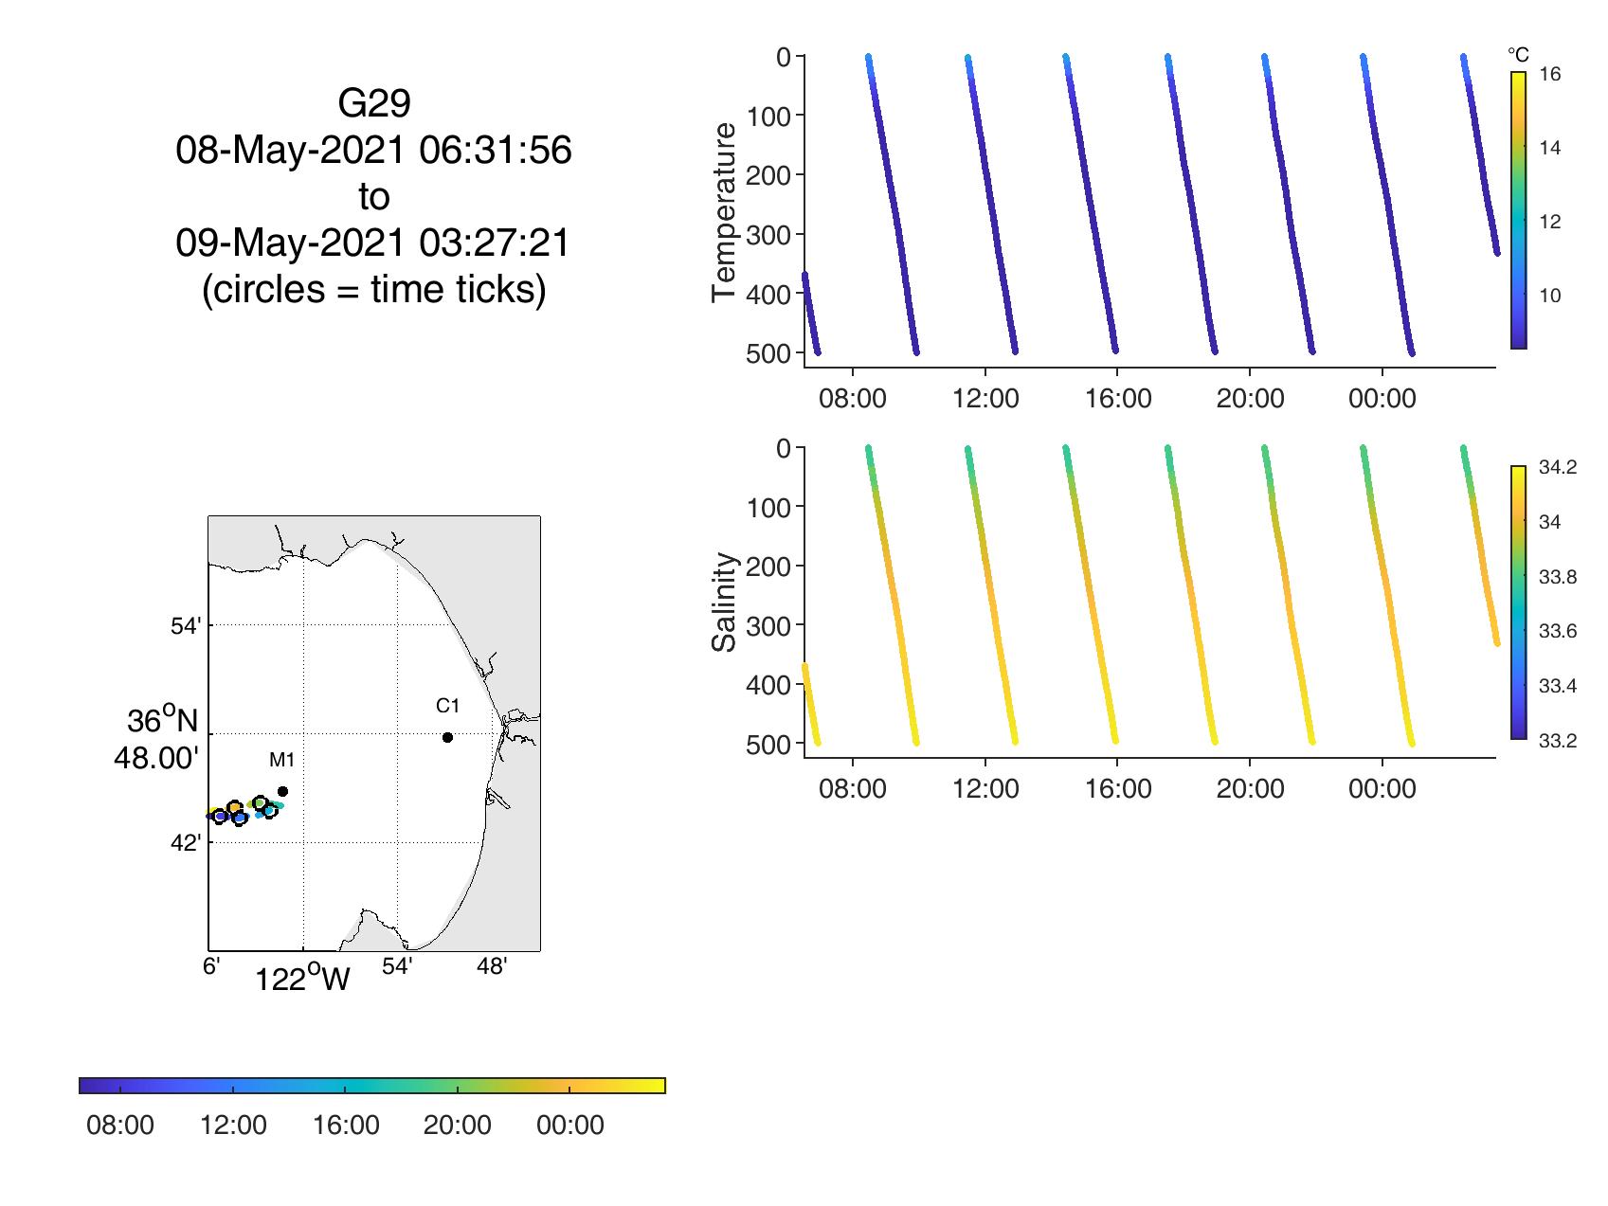The width and height of the screenshot is (1608, 1206).
Task: Click the Temperature colorbar
Action: [x=1518, y=210]
